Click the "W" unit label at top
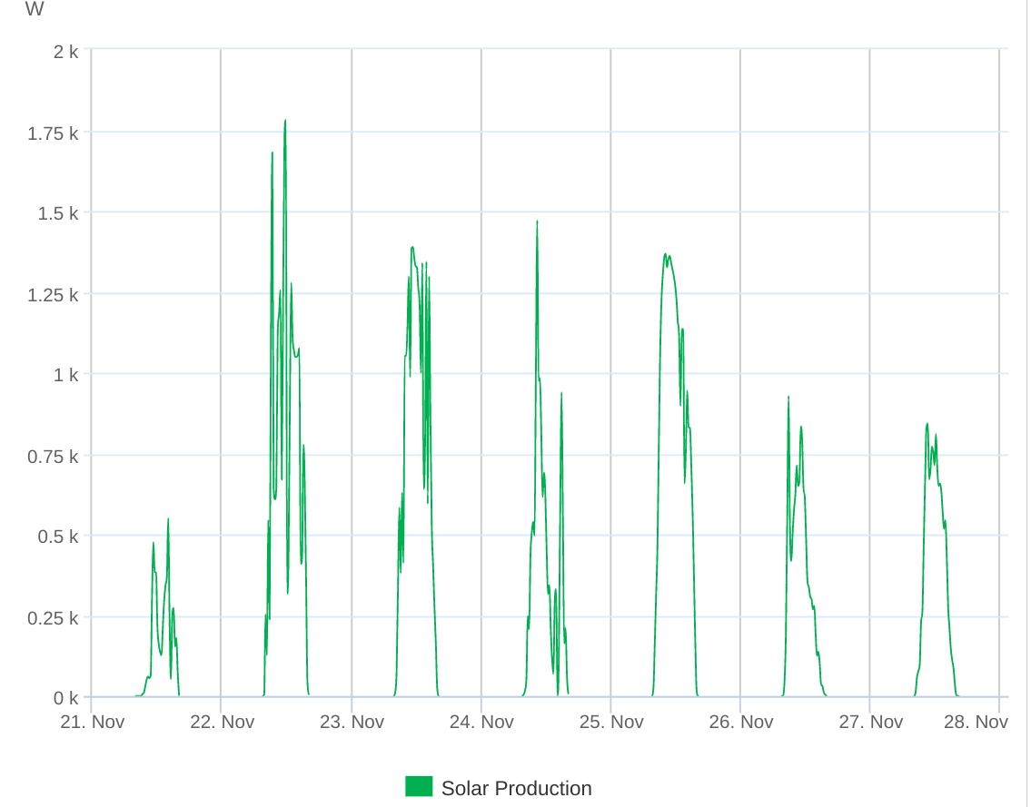The width and height of the screenshot is (1031, 807). click(34, 10)
